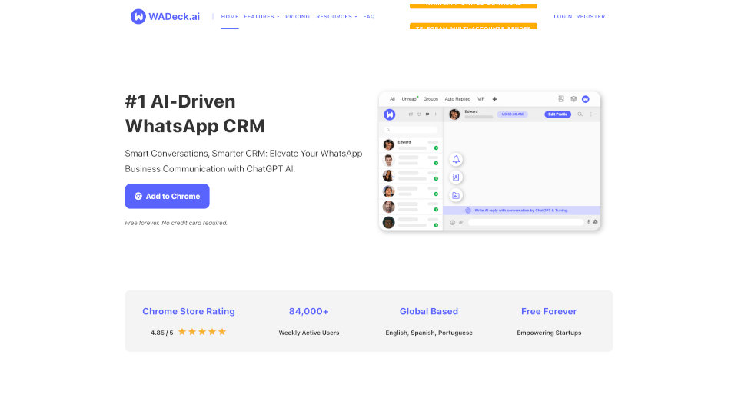Click the green unread badge on Edward's row
Viewport: 738px width, 408px height.
tap(437, 148)
